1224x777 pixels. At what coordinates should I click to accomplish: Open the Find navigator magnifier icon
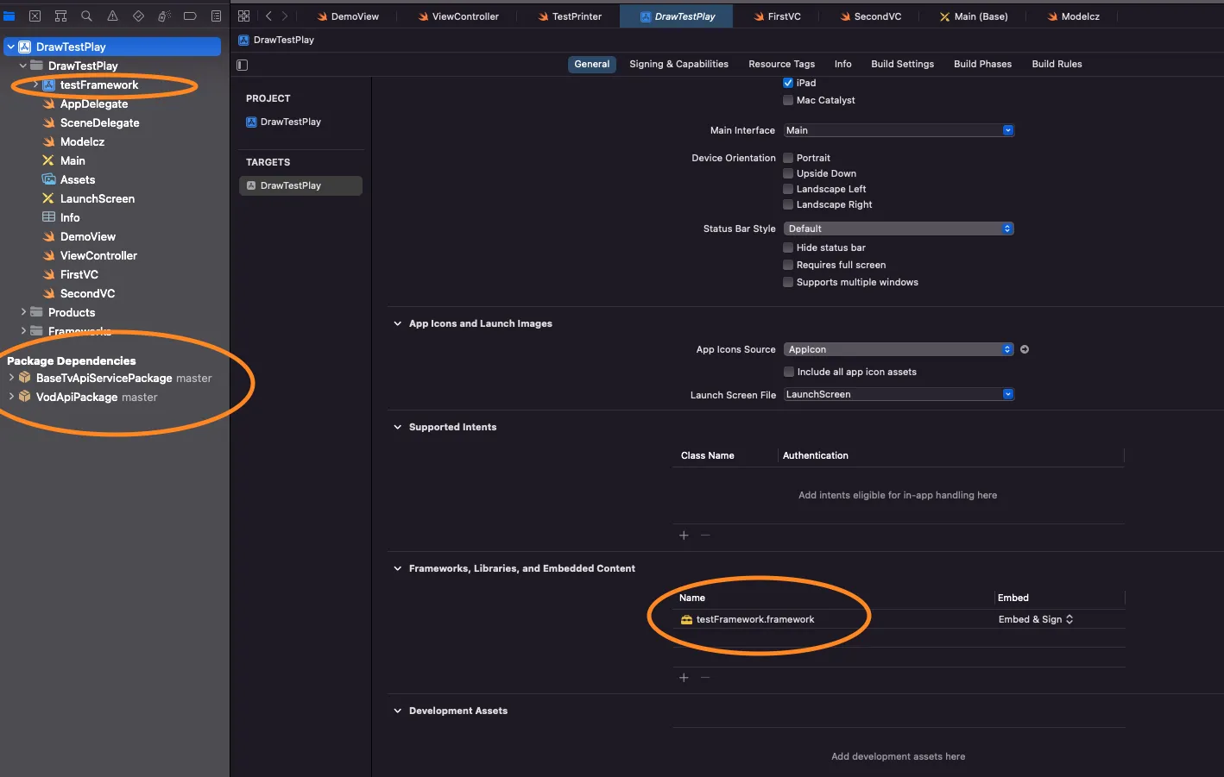(87, 16)
